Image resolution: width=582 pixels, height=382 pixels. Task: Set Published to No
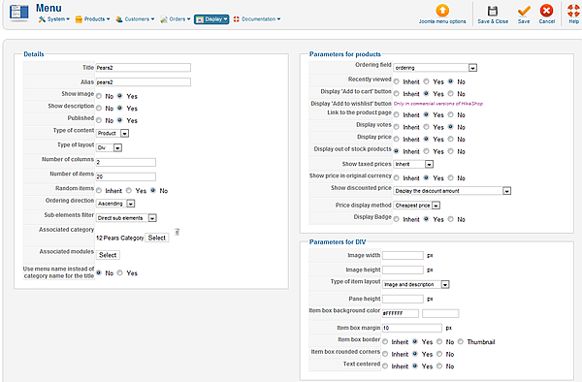click(x=99, y=120)
